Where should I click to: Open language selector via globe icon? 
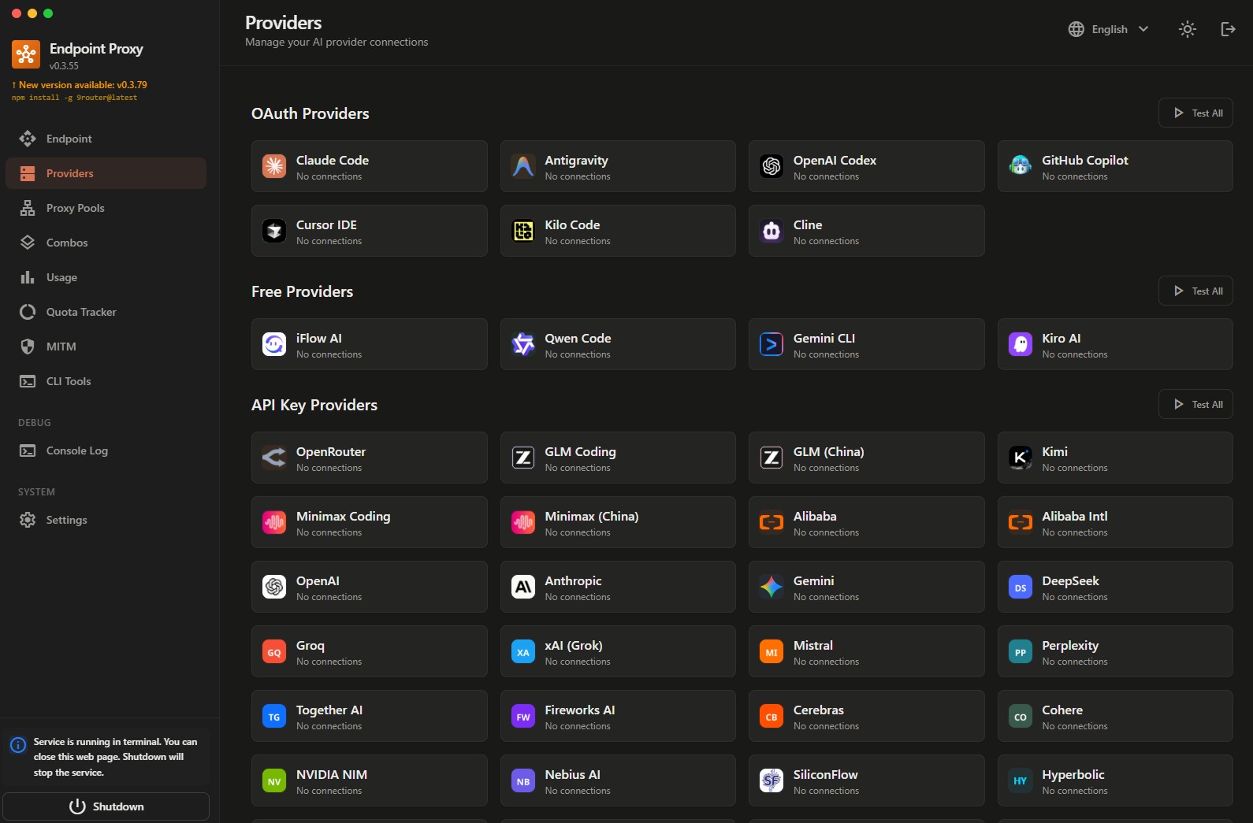click(x=1076, y=29)
